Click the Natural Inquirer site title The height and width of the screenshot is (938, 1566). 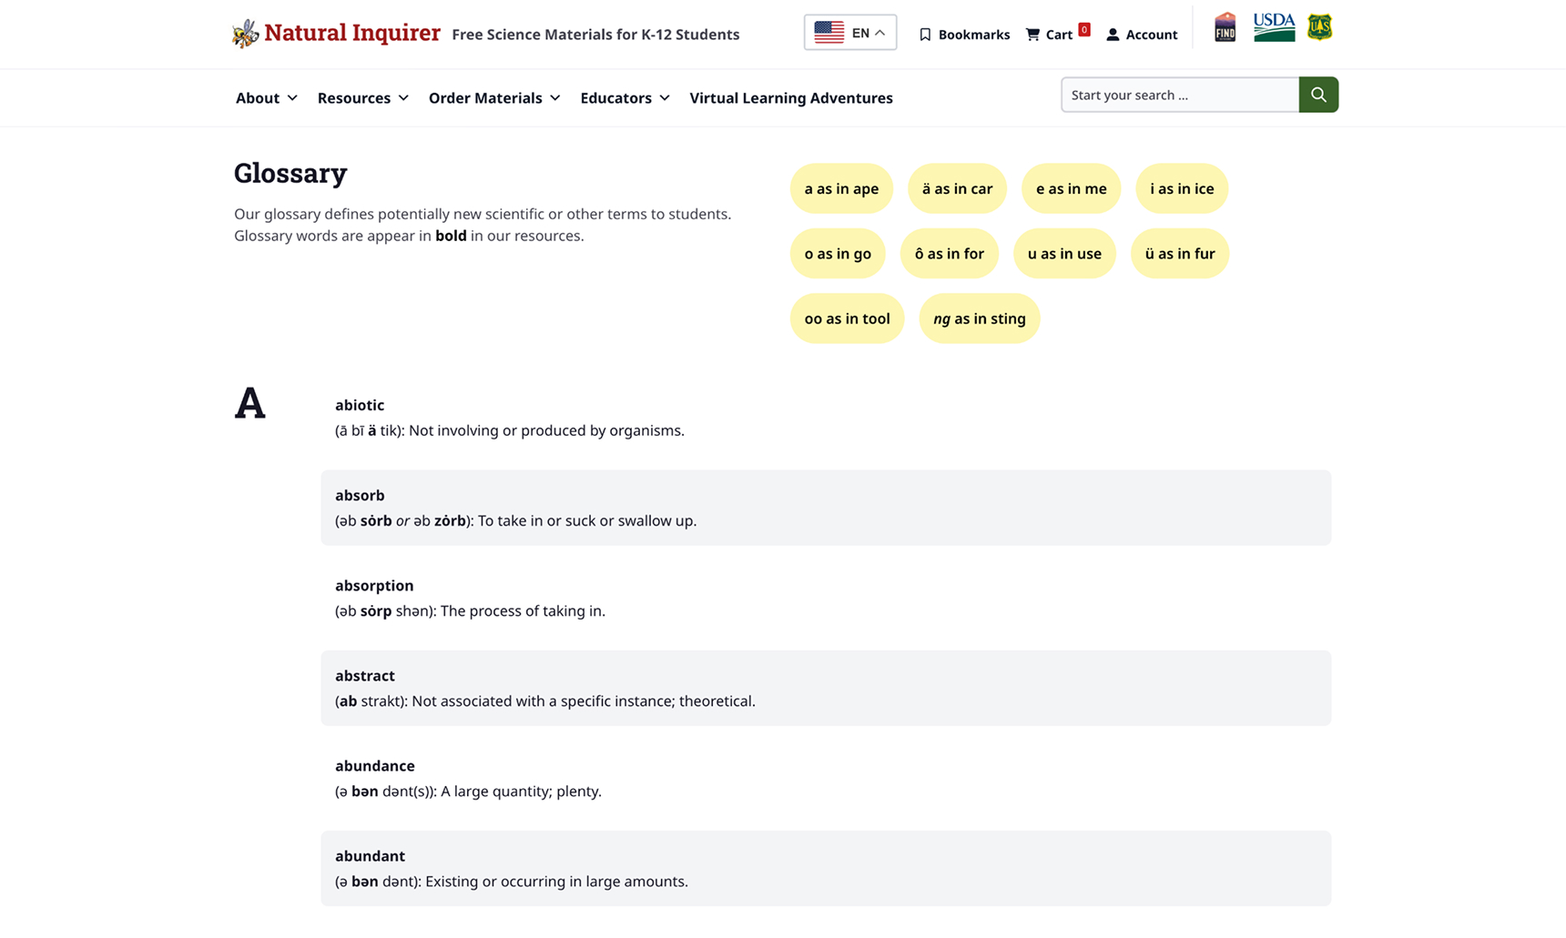pos(352,33)
